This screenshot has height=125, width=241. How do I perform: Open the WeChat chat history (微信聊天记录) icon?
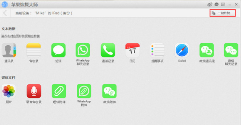tap(231, 50)
